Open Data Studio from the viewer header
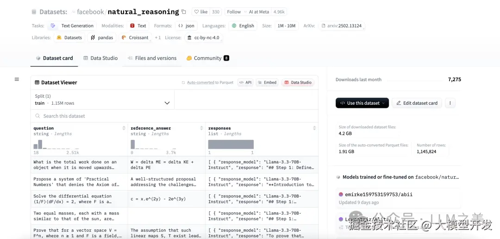The image size is (500, 239). 298,82
